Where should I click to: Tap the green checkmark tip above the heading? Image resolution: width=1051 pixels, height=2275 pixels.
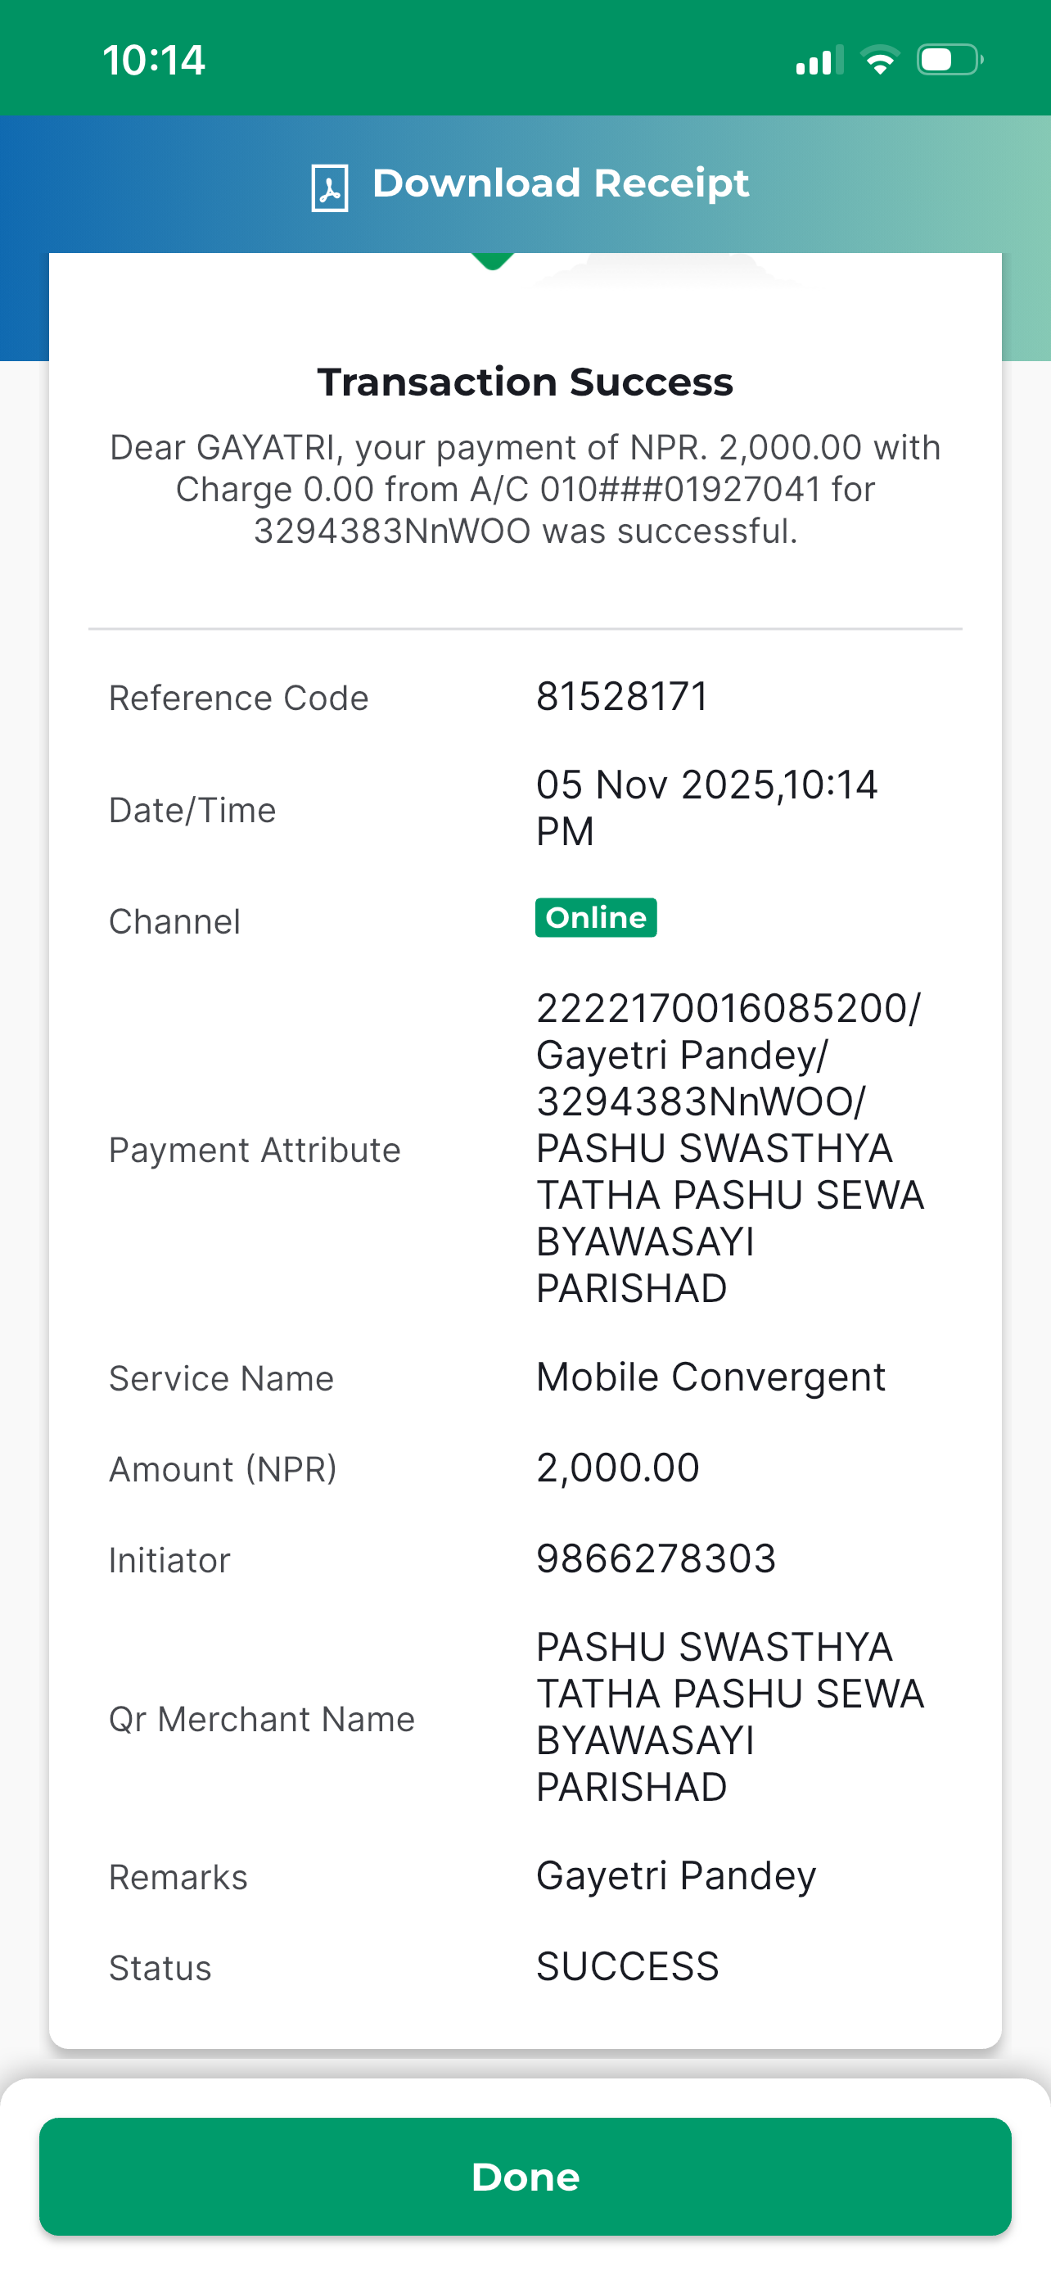pos(493,261)
